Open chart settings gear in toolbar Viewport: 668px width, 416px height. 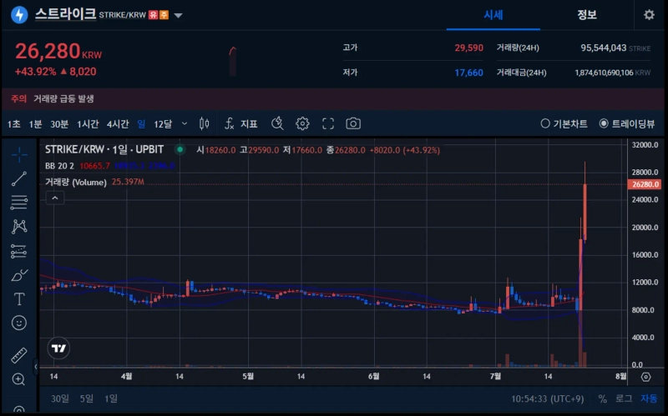click(302, 123)
